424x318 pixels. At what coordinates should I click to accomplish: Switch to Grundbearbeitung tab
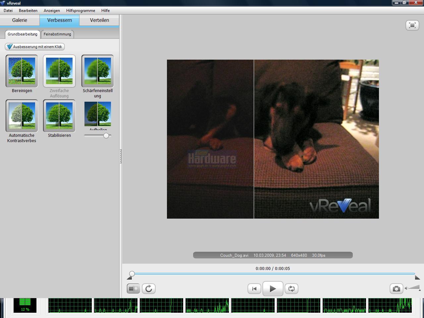point(23,34)
